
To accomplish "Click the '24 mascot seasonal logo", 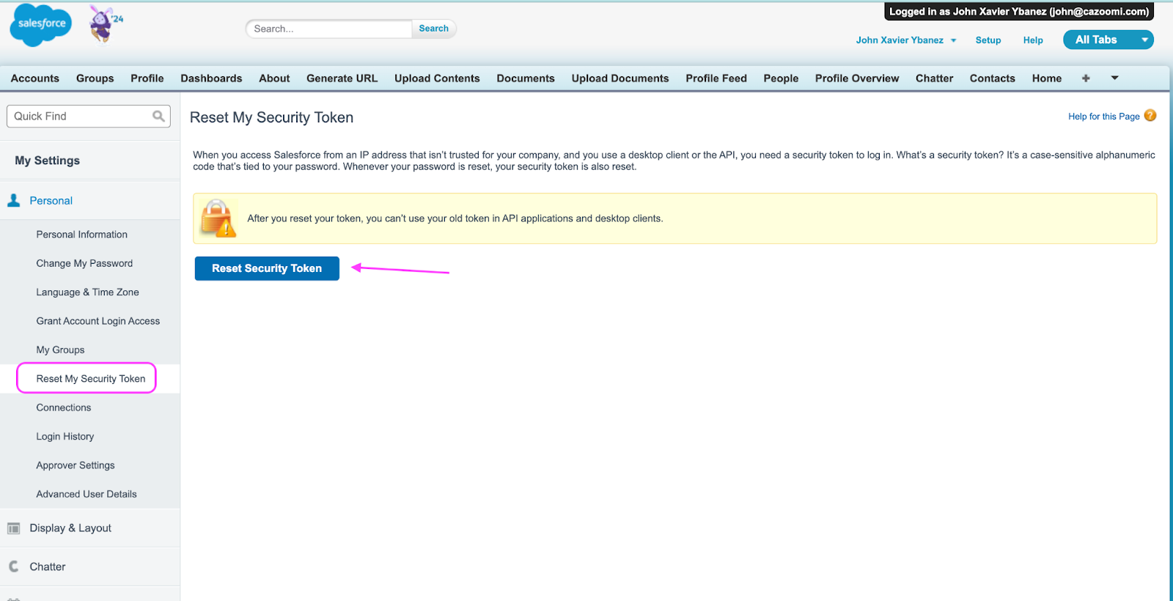I will [x=105, y=24].
